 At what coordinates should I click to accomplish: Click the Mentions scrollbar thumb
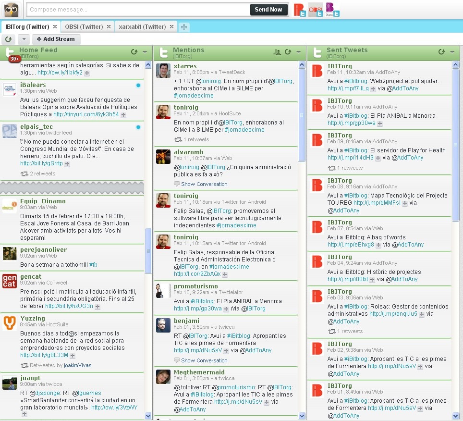point(302,115)
